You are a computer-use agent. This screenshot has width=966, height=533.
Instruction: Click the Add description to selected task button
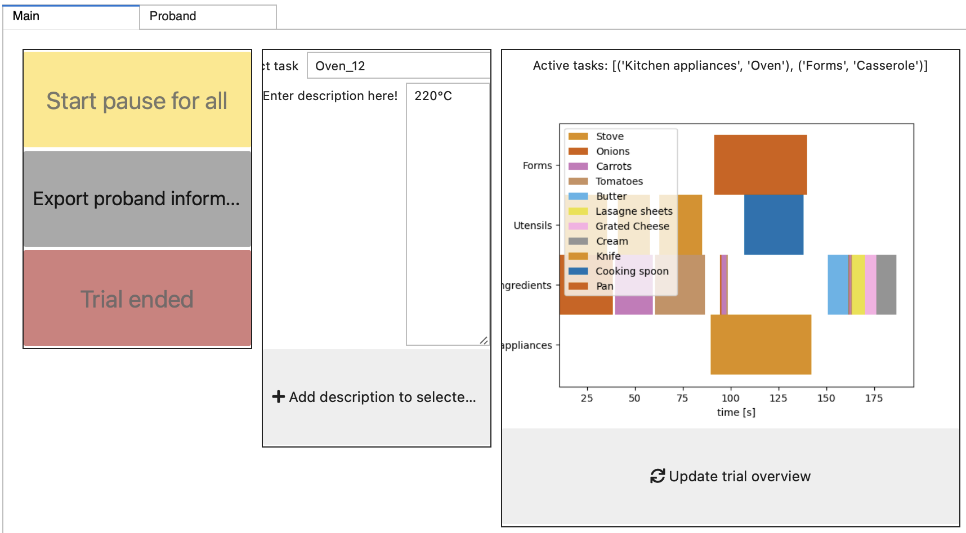[x=376, y=397]
